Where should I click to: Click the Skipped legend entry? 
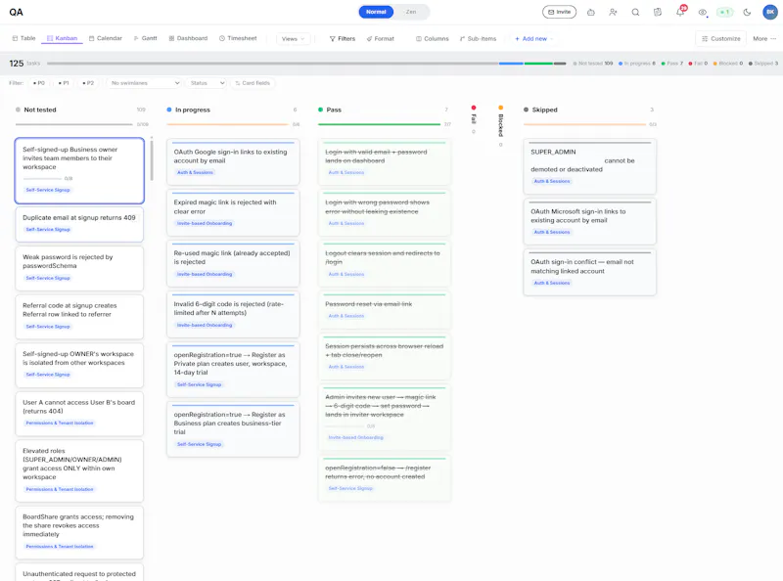(763, 64)
